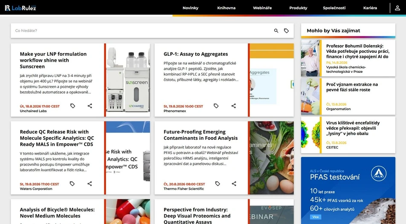The width and height of the screenshot is (406, 224).
Task: Open 'Future-Proofing Emerging Contaminants' title
Action: pos(200,135)
